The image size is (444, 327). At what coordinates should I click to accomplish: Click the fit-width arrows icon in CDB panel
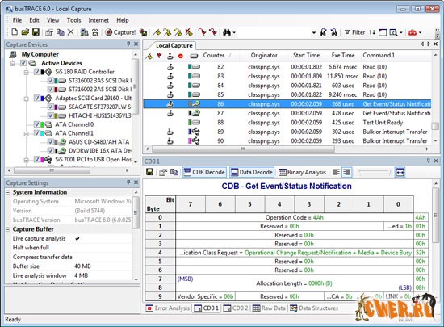pos(400,172)
